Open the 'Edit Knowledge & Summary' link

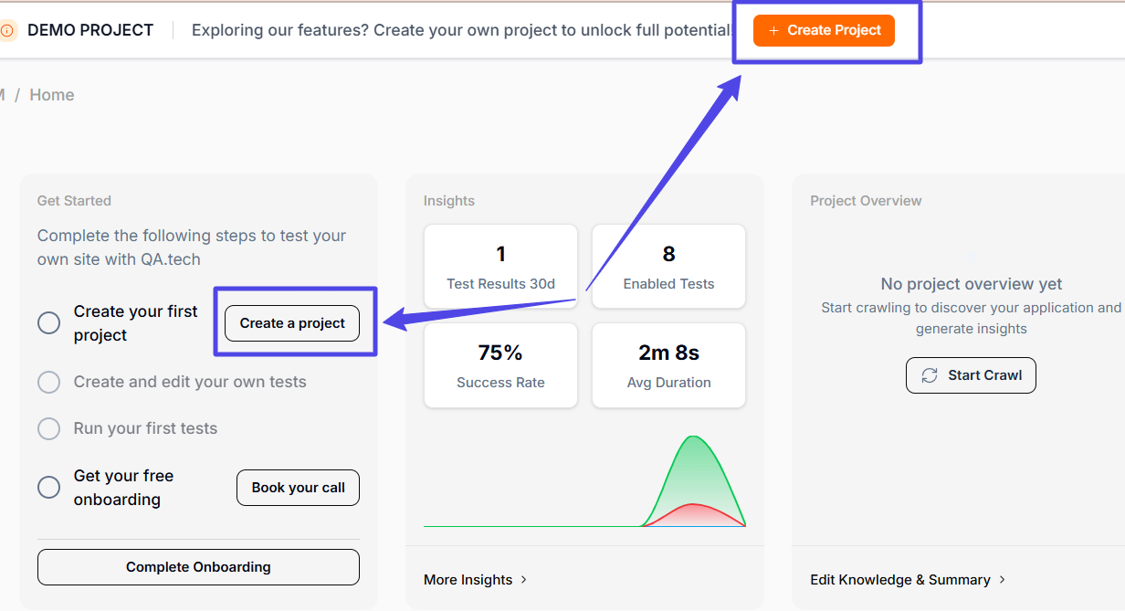point(900,580)
